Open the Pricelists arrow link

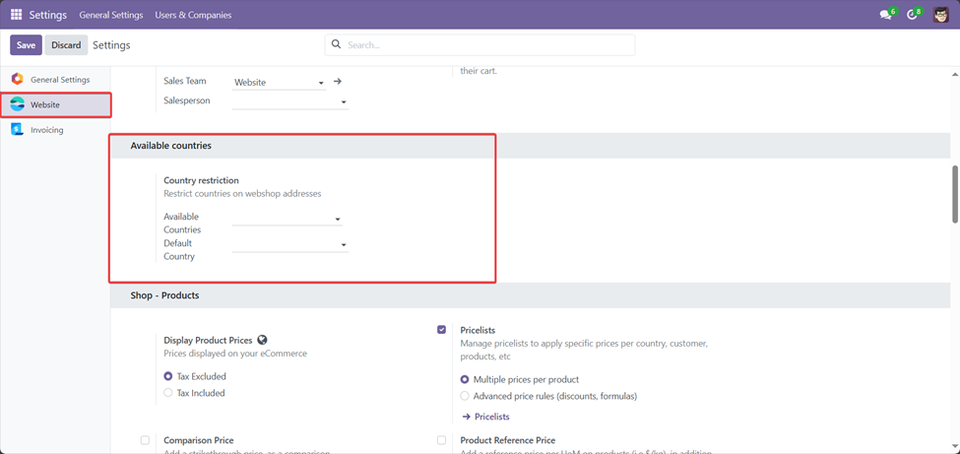pos(486,417)
